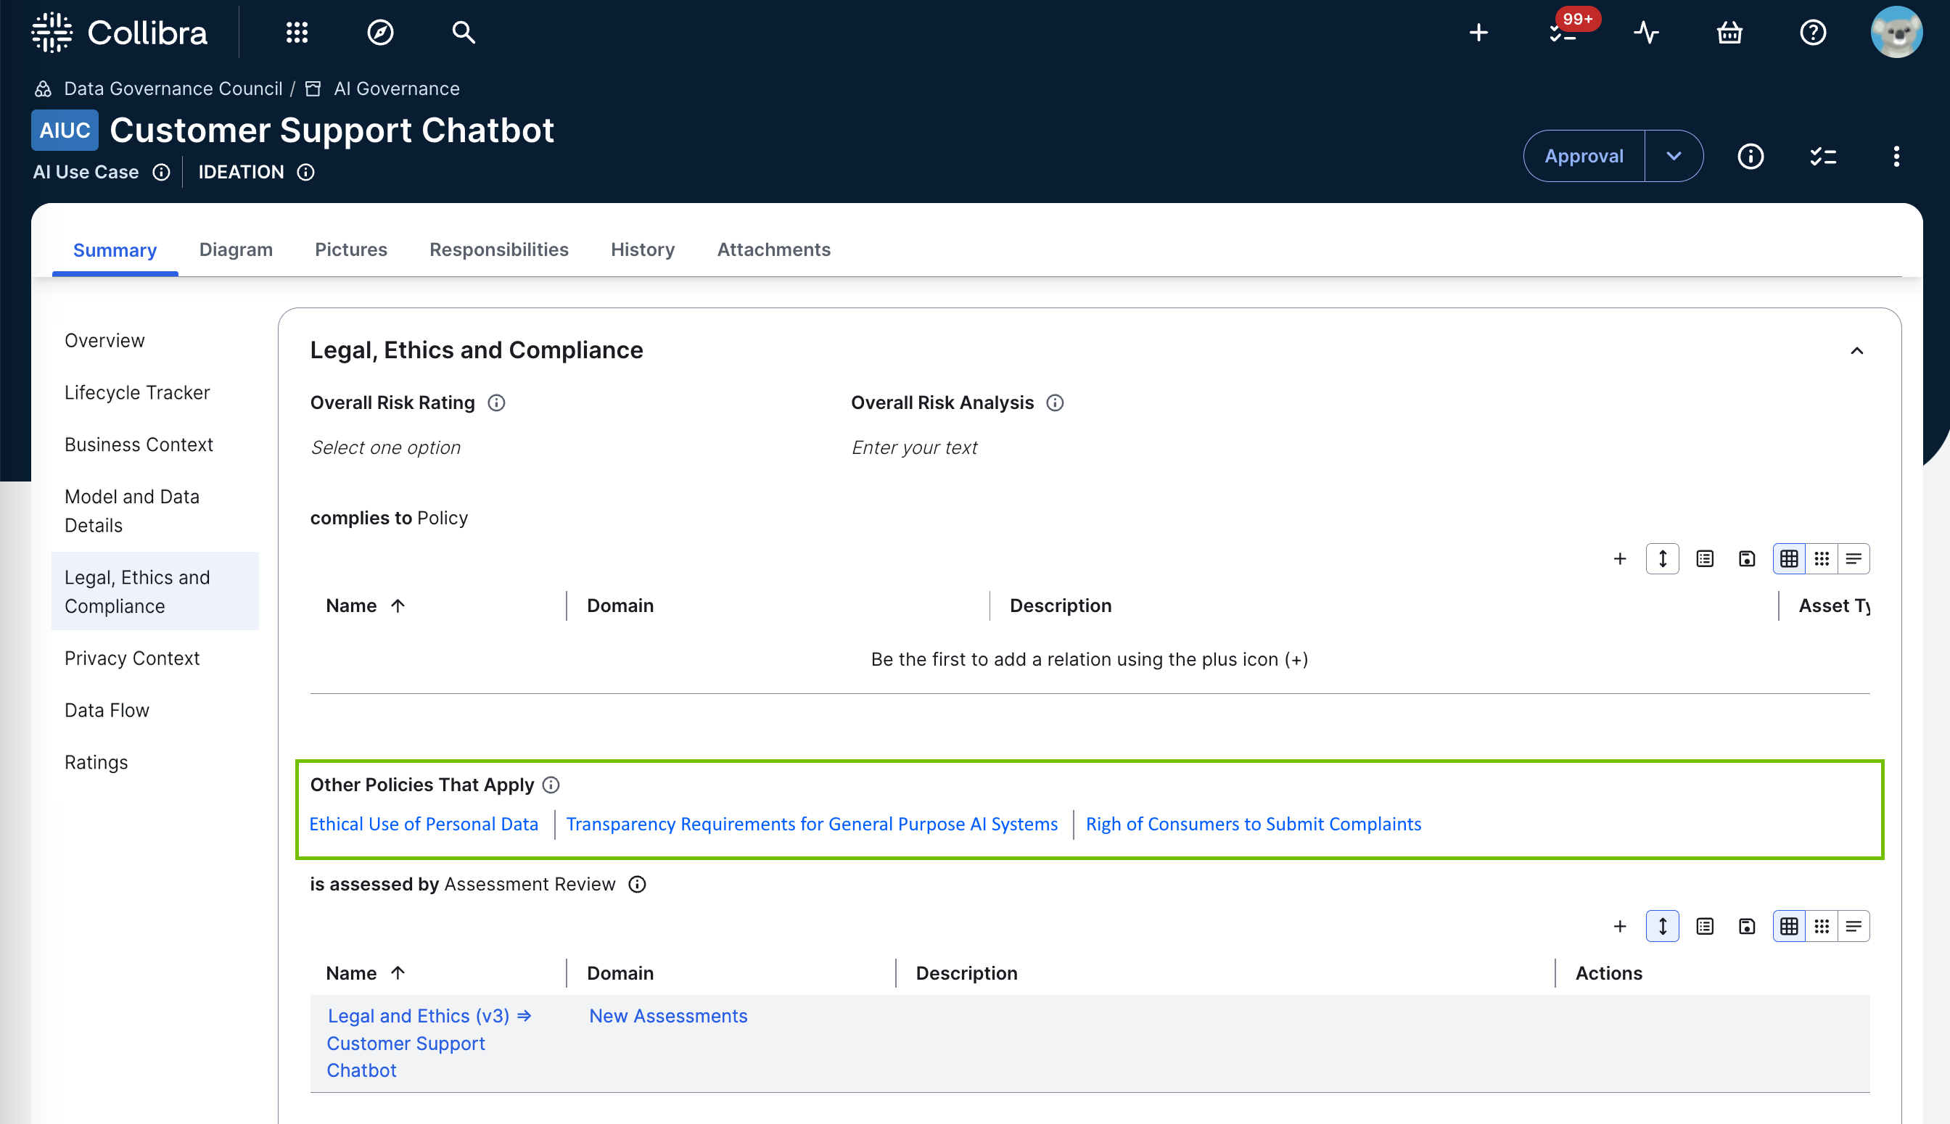Open the global search icon
Viewport: 1950px width, 1124px height.
coord(464,33)
